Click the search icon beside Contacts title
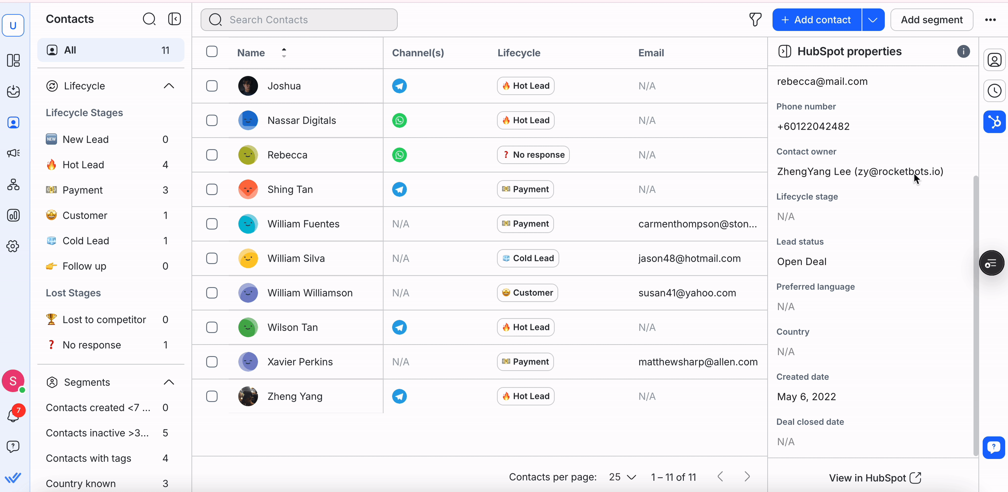Image resolution: width=1008 pixels, height=492 pixels. pyautogui.click(x=149, y=19)
